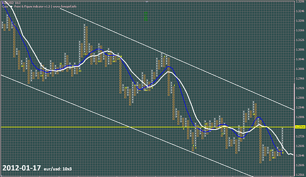Click the 1.2846 price scale label
Image resolution: width=306 pixels, height=177 pixels.
(300, 108)
